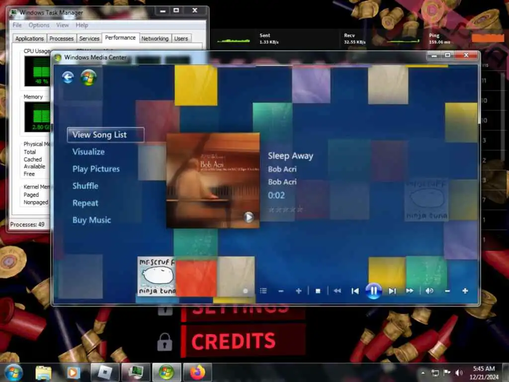Viewport: 509px width, 382px height.
Task: Launch Windows Media Player from the taskbar
Action: click(73, 373)
